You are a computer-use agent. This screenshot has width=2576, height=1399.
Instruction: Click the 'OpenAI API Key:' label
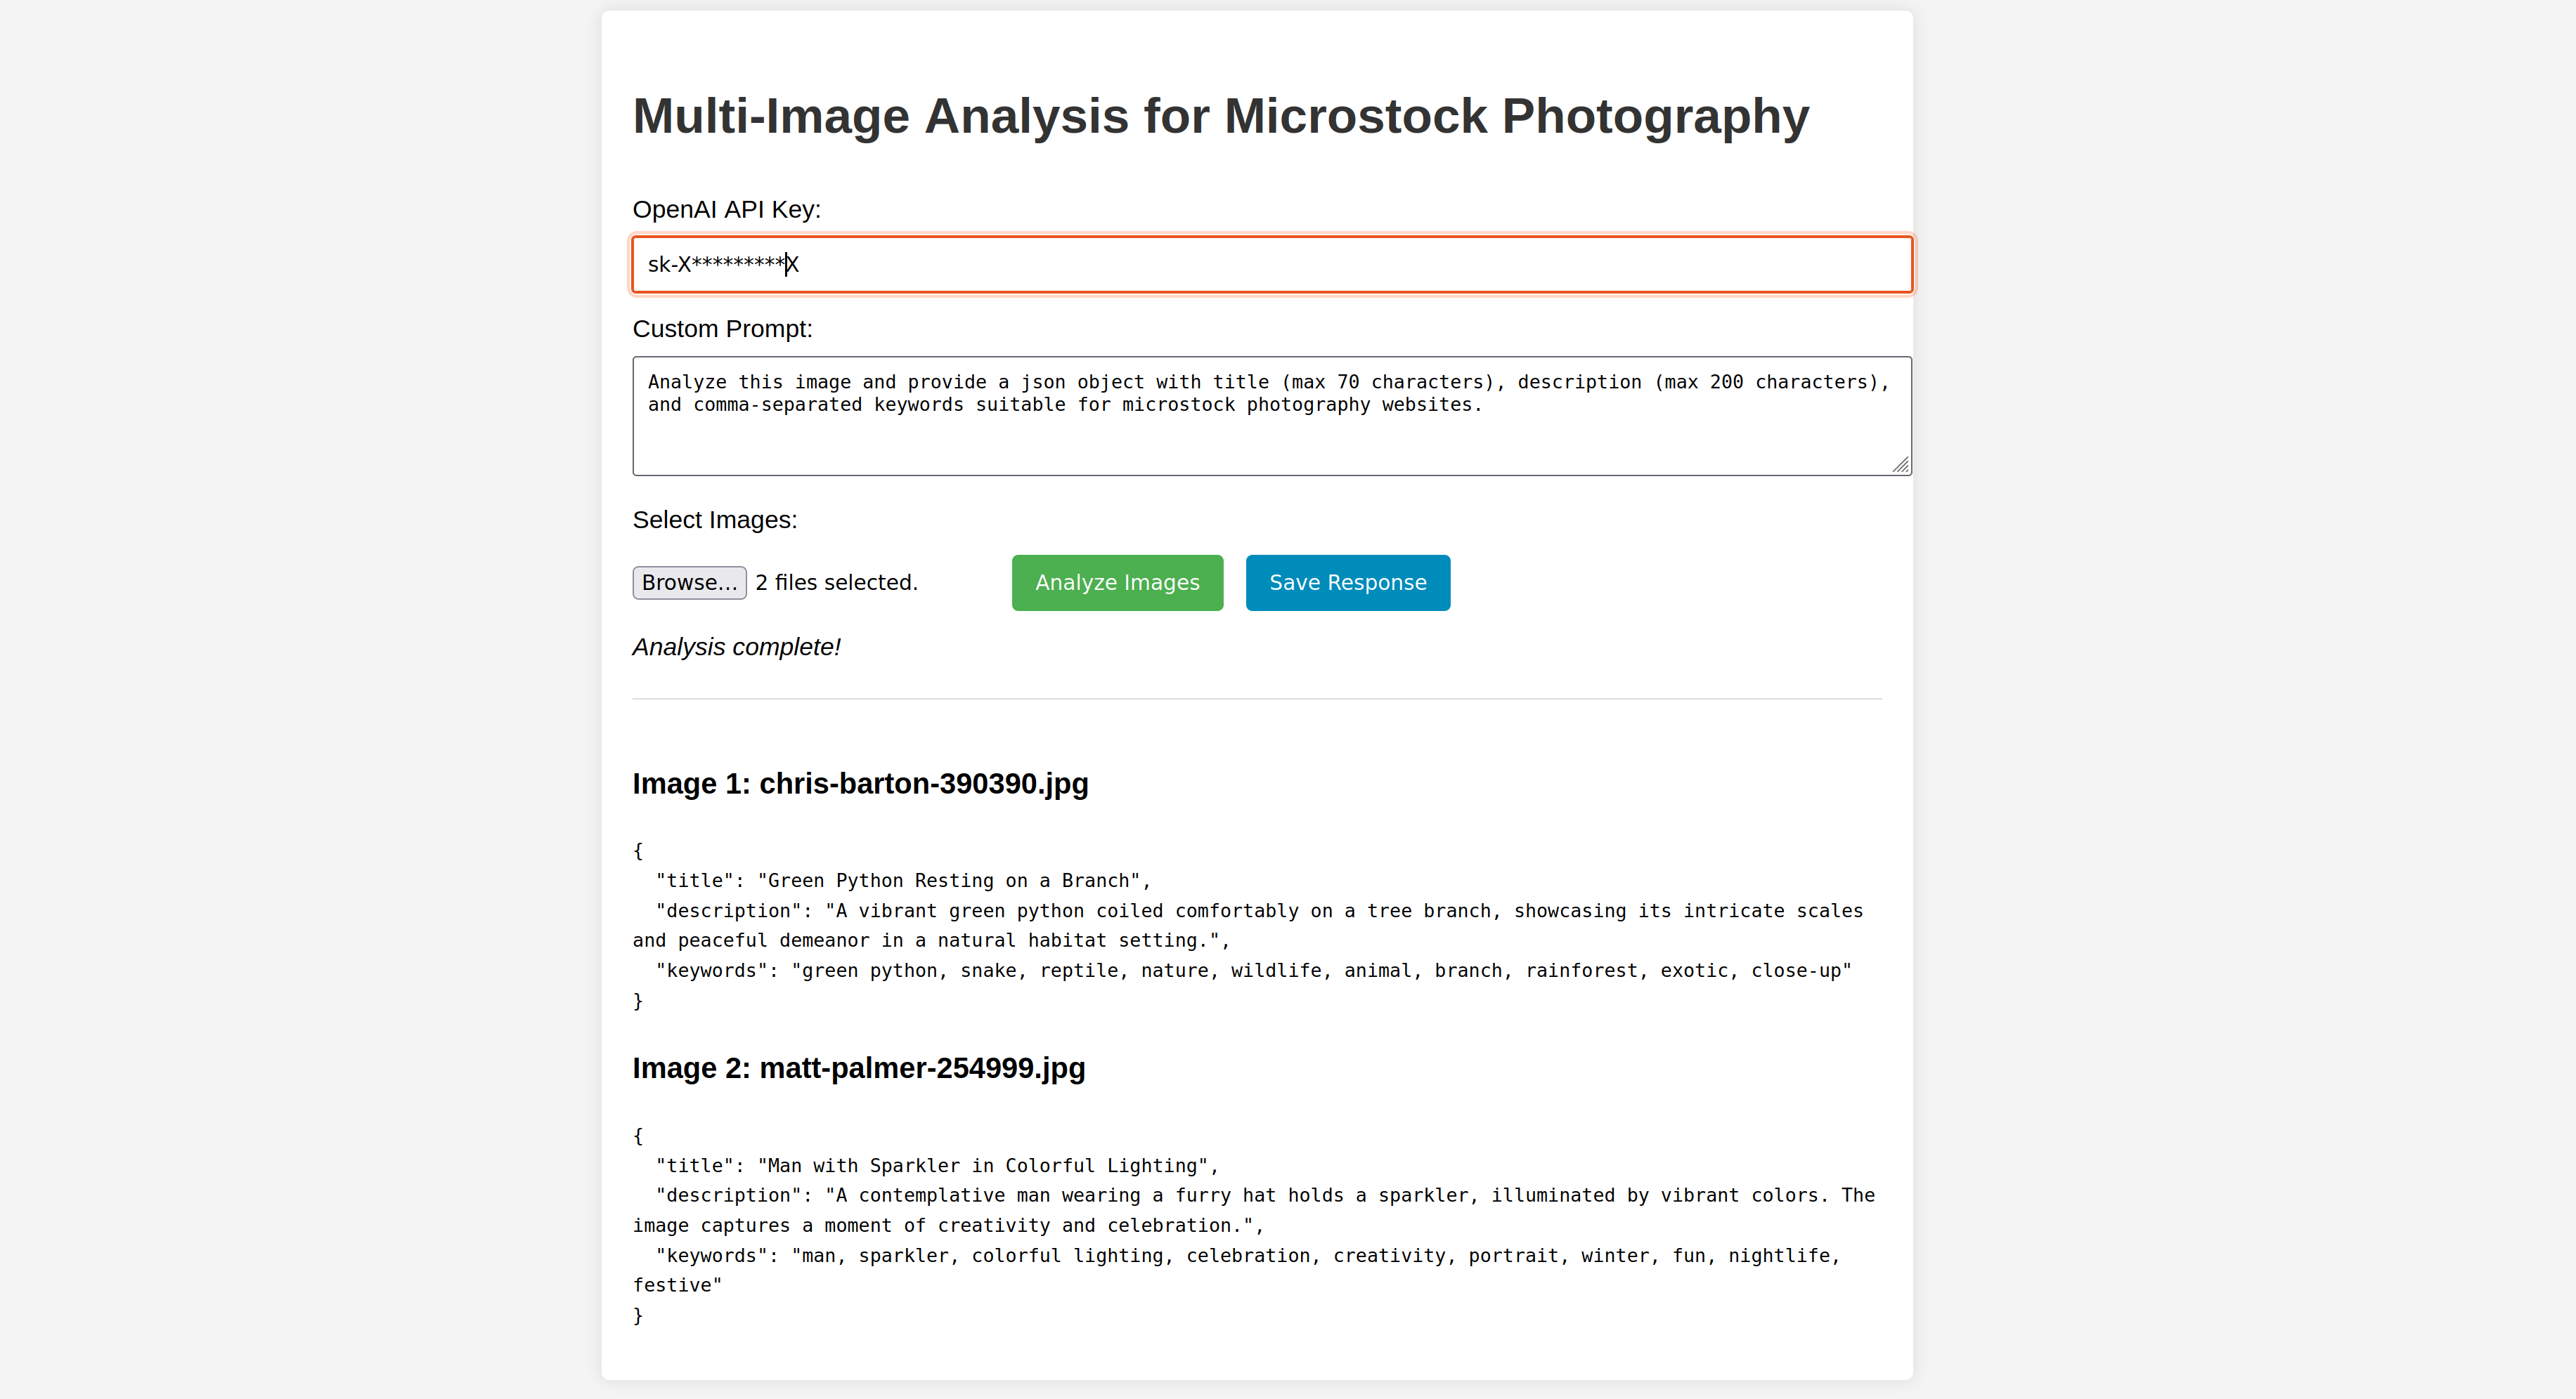click(726, 210)
